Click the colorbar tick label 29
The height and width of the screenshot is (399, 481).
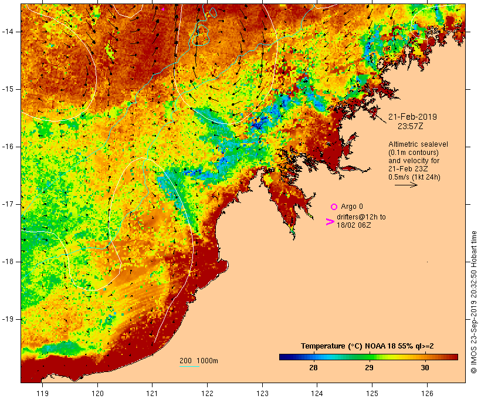(369, 368)
